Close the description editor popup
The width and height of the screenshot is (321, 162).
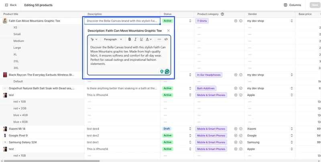[168, 31]
